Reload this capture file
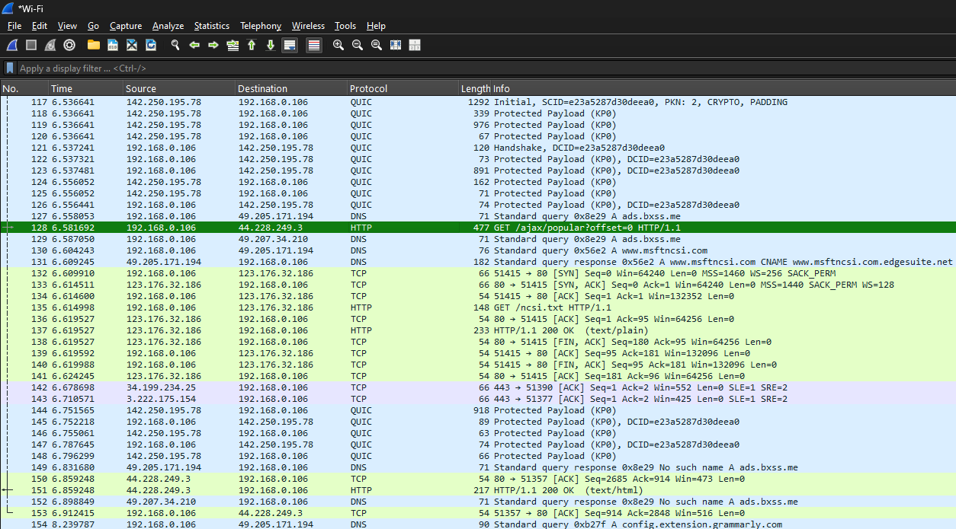 [x=151, y=46]
